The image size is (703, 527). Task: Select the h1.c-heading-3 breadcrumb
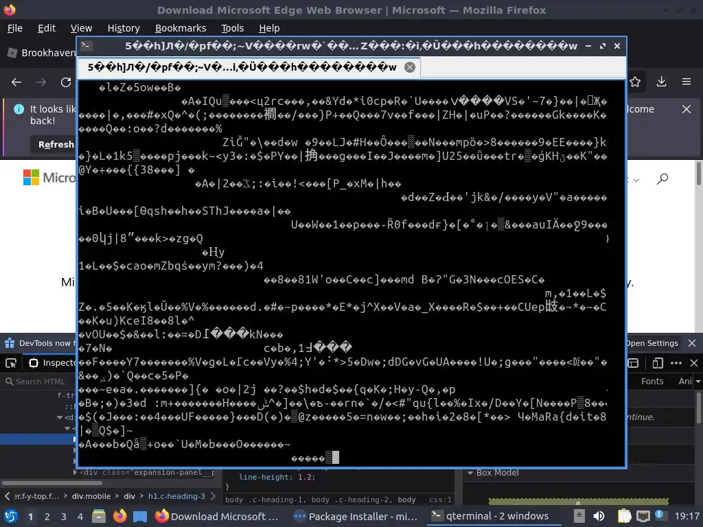pyautogui.click(x=176, y=496)
